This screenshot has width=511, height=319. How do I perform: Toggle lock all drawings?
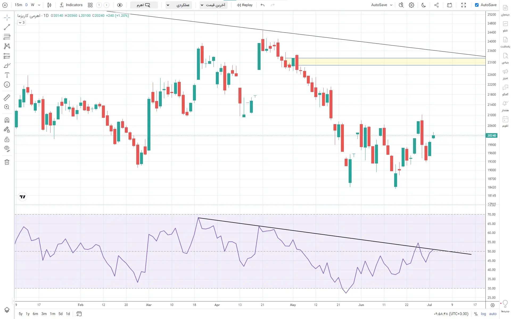tap(7, 139)
